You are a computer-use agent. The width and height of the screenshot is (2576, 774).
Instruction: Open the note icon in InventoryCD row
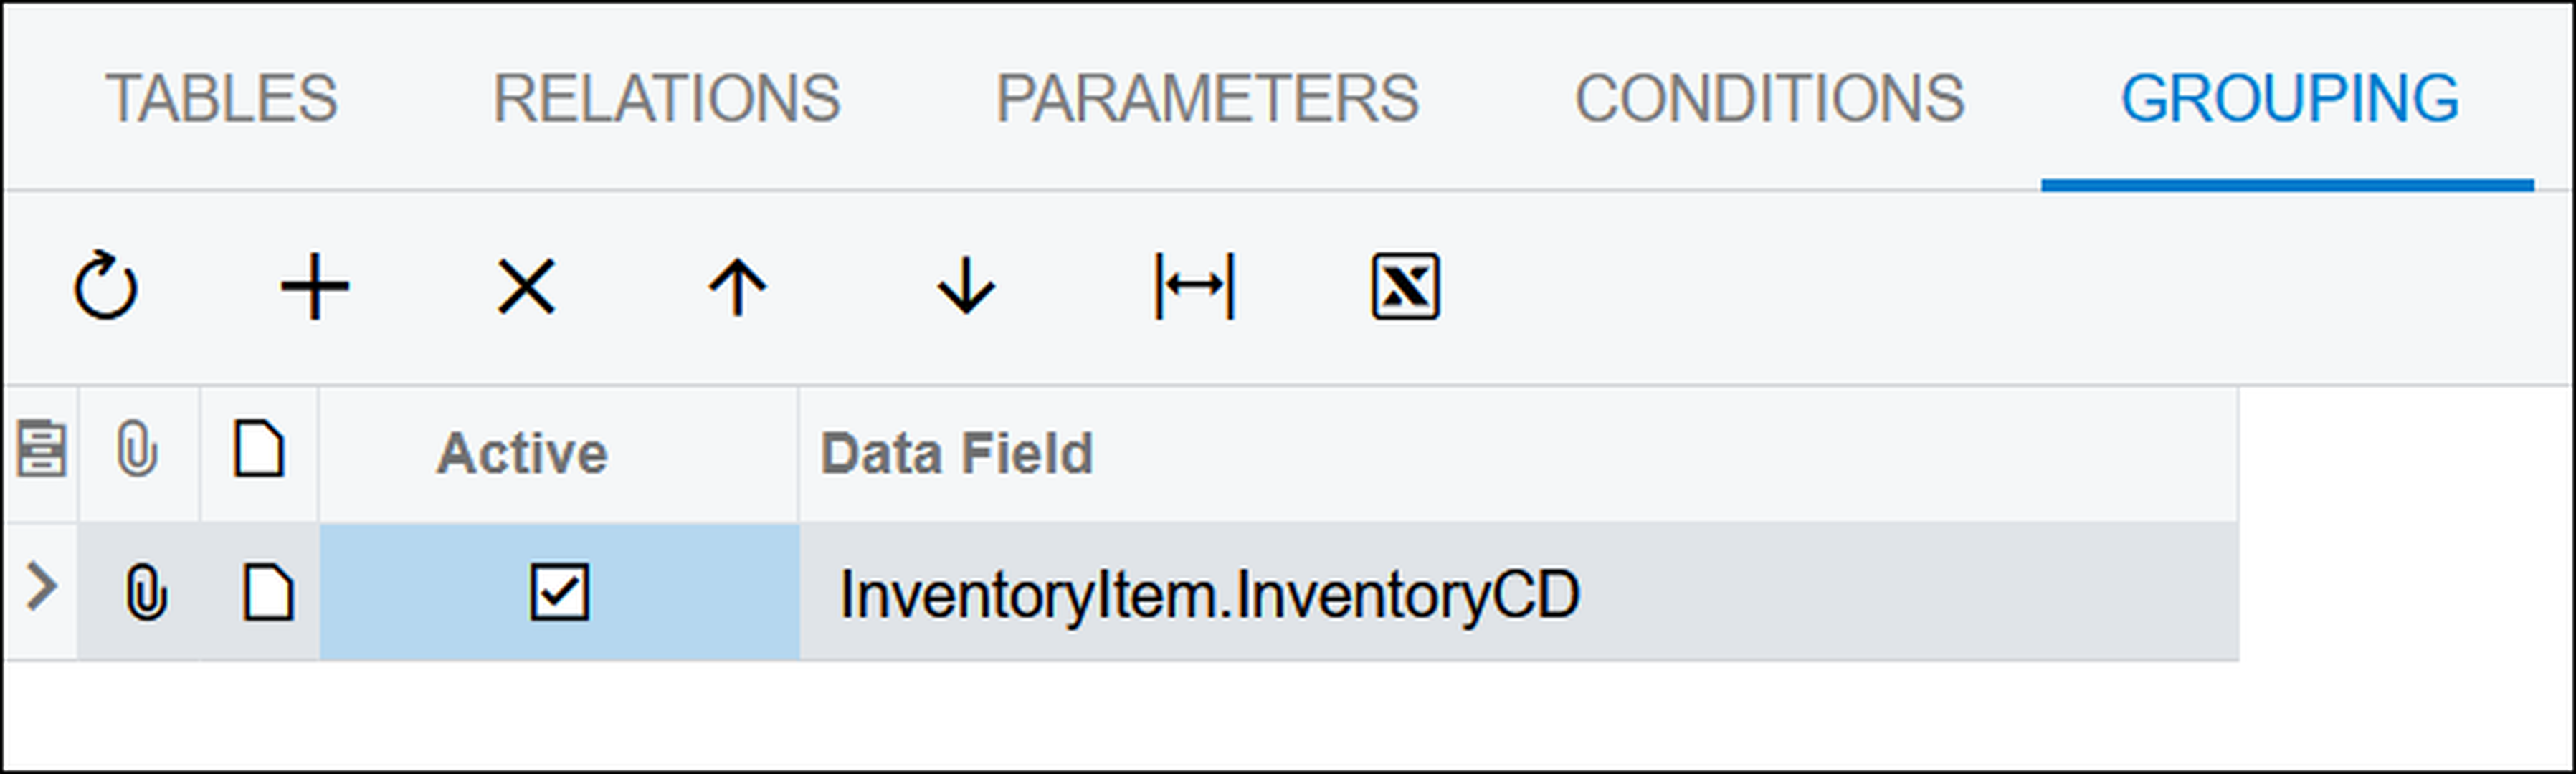(x=268, y=592)
